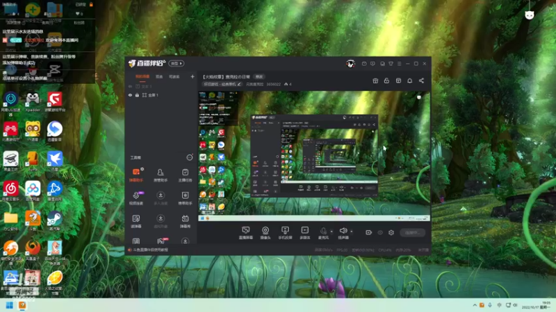Click the start streaming button at bottom right
Screen dimensions: 556x312
[x=412, y=232]
